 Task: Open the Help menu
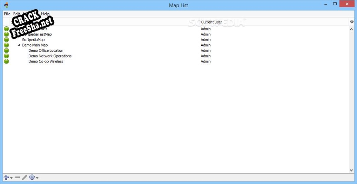pos(45,14)
